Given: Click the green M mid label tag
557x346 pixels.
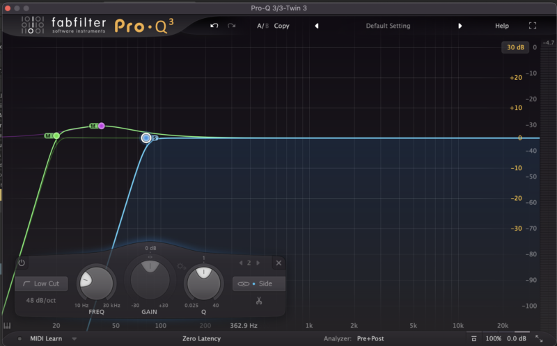Looking at the screenshot, I should pos(48,135).
